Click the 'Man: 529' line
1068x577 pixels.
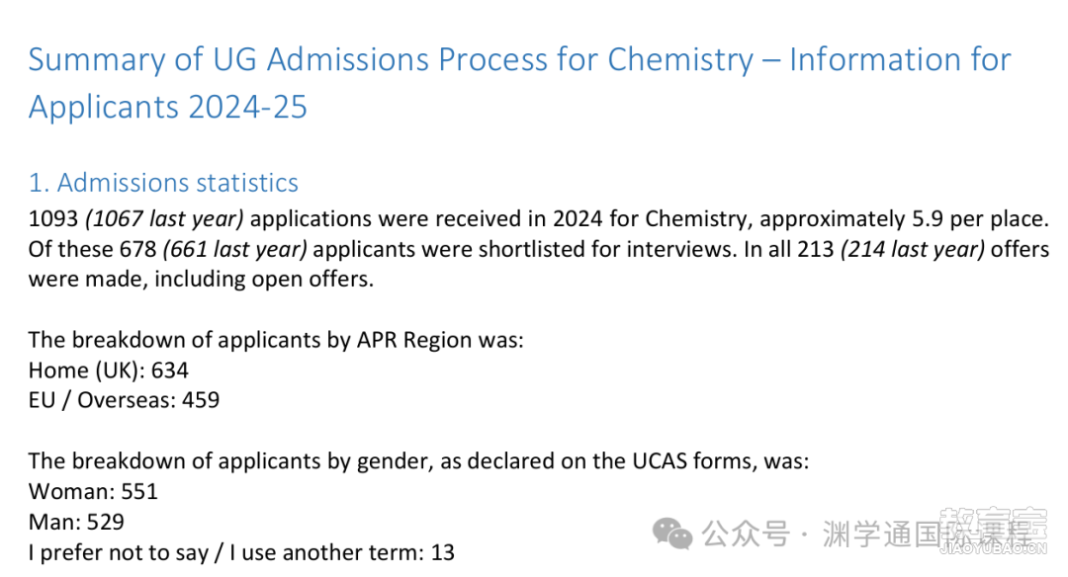pyautogui.click(x=76, y=522)
